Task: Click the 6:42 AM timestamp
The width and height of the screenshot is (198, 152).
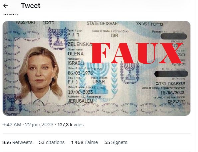Action: [12, 125]
